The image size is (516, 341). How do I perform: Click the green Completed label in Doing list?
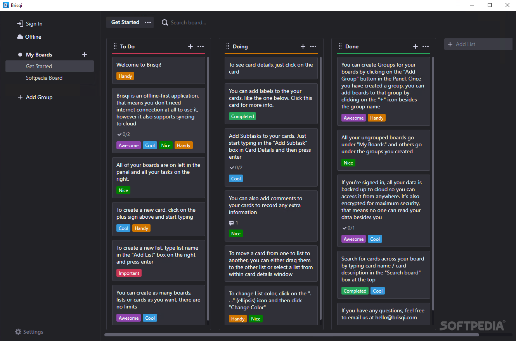click(x=242, y=117)
